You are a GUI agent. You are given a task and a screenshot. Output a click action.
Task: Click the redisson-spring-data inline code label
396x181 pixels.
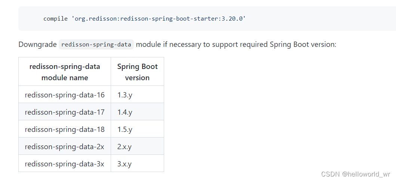point(96,45)
